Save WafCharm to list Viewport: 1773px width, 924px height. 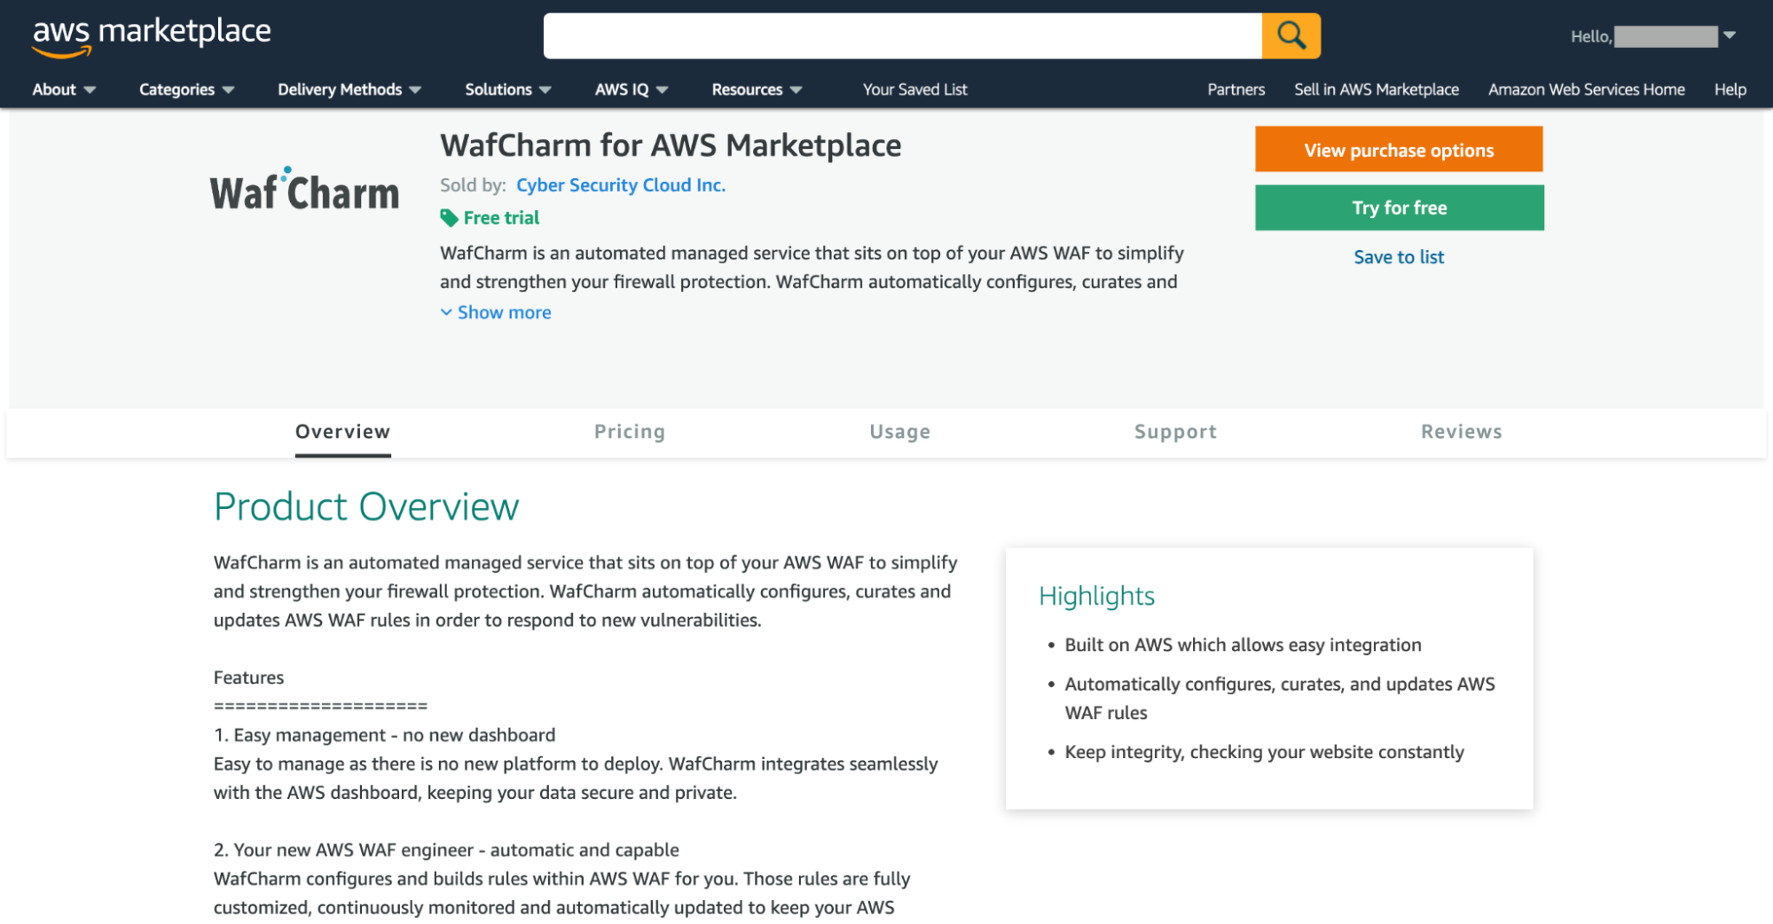(1398, 256)
